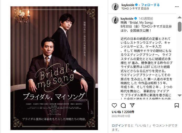Like the post with the heart icon

(114, 105)
